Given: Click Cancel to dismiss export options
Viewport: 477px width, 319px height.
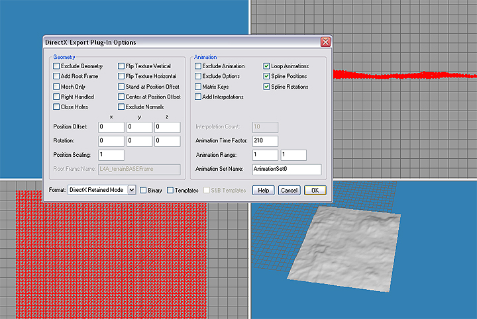Looking at the screenshot, I should coord(289,190).
